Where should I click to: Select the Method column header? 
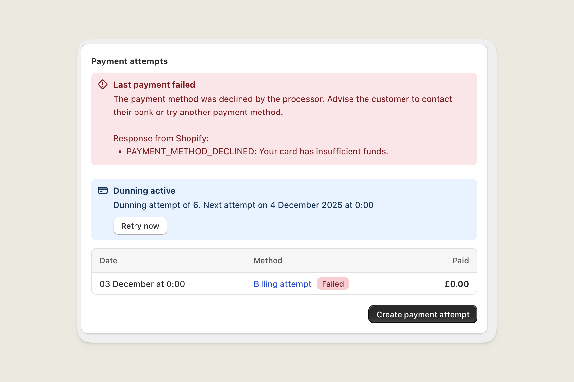pos(268,261)
